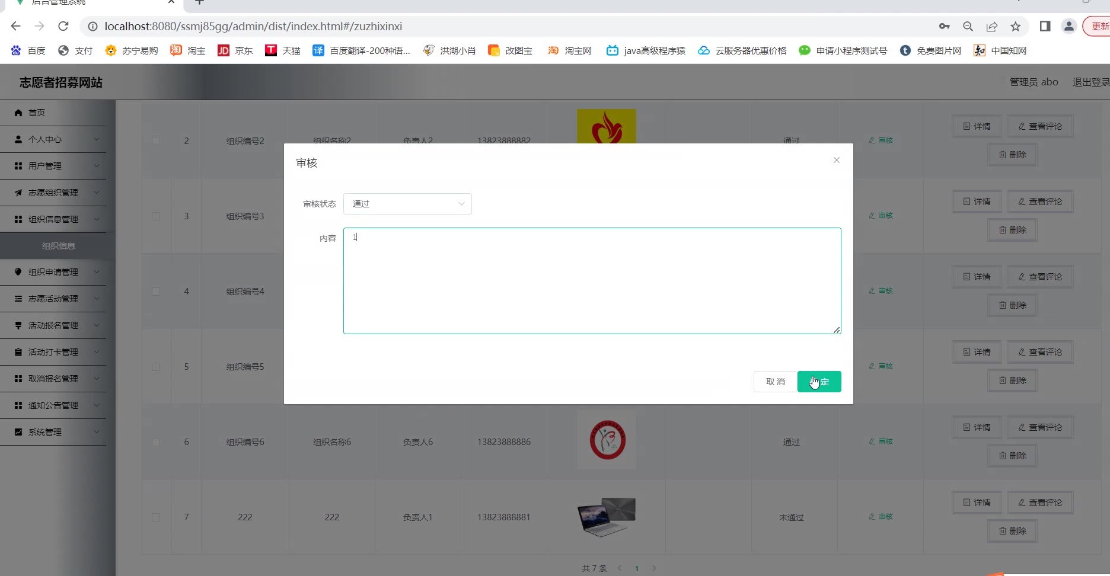Open the laptop thumbnail in row 7
This screenshot has width=1110, height=576.
point(607,517)
